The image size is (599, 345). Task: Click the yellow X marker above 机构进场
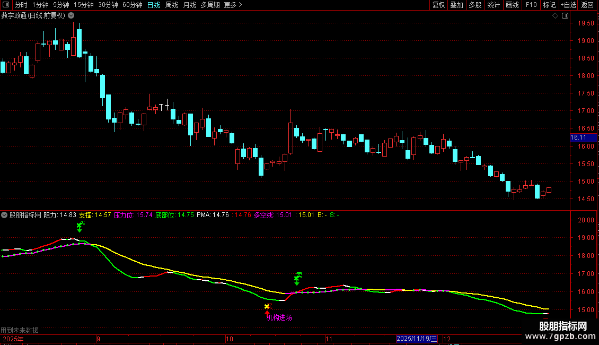(267, 306)
